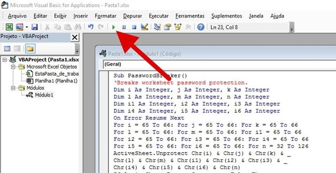The width and height of the screenshot is (336, 173).
Task: Click the VBA application icon in title bar
Action: 4,5
